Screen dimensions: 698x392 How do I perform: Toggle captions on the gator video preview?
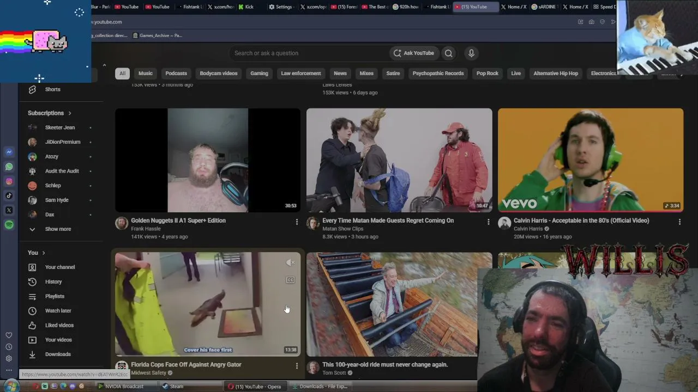click(x=290, y=280)
